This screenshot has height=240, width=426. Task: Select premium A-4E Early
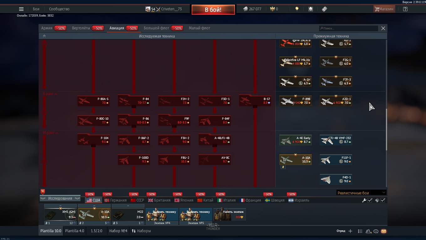295,140
